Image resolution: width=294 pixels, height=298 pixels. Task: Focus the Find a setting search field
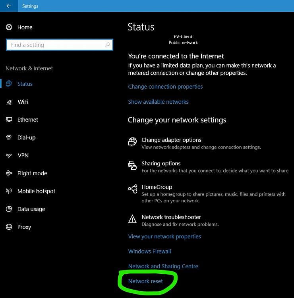(60, 45)
